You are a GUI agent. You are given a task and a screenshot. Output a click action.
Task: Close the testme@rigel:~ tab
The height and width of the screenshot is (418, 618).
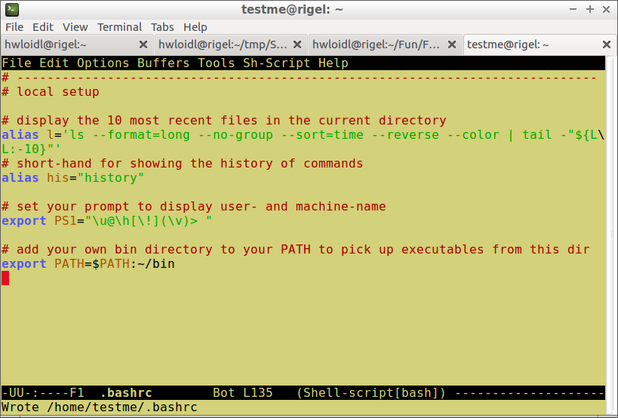[x=604, y=45]
